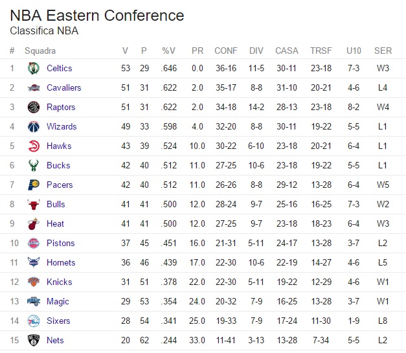Click the Squadra column header

click(x=40, y=51)
